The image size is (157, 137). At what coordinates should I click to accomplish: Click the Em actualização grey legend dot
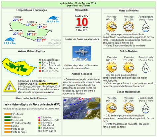[40, 60]
